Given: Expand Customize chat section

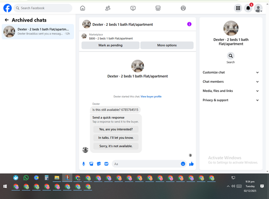Looking at the screenshot, I should click(x=231, y=73).
